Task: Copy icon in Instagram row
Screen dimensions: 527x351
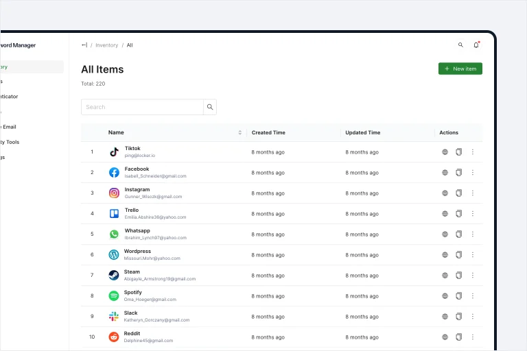Action: pos(459,193)
